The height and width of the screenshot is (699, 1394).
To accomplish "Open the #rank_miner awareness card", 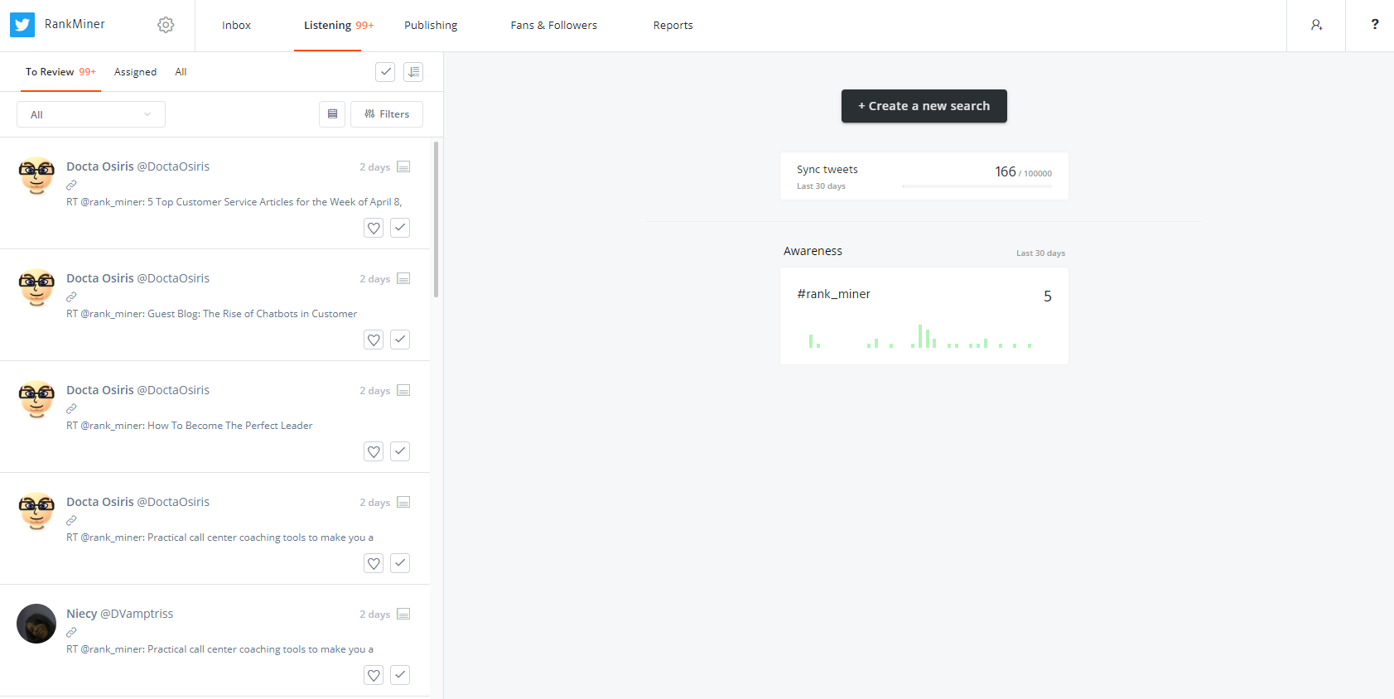I will pyautogui.click(x=924, y=316).
